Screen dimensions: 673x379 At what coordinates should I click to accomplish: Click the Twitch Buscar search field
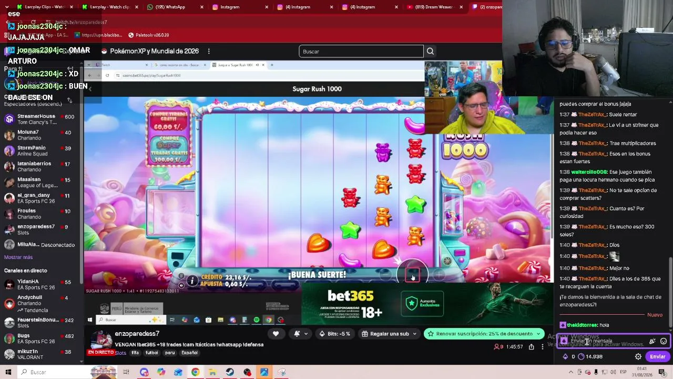pos(361,51)
